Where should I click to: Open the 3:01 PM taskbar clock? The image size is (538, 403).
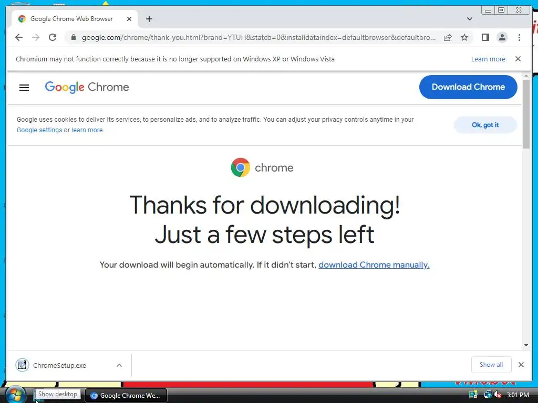tap(518, 395)
